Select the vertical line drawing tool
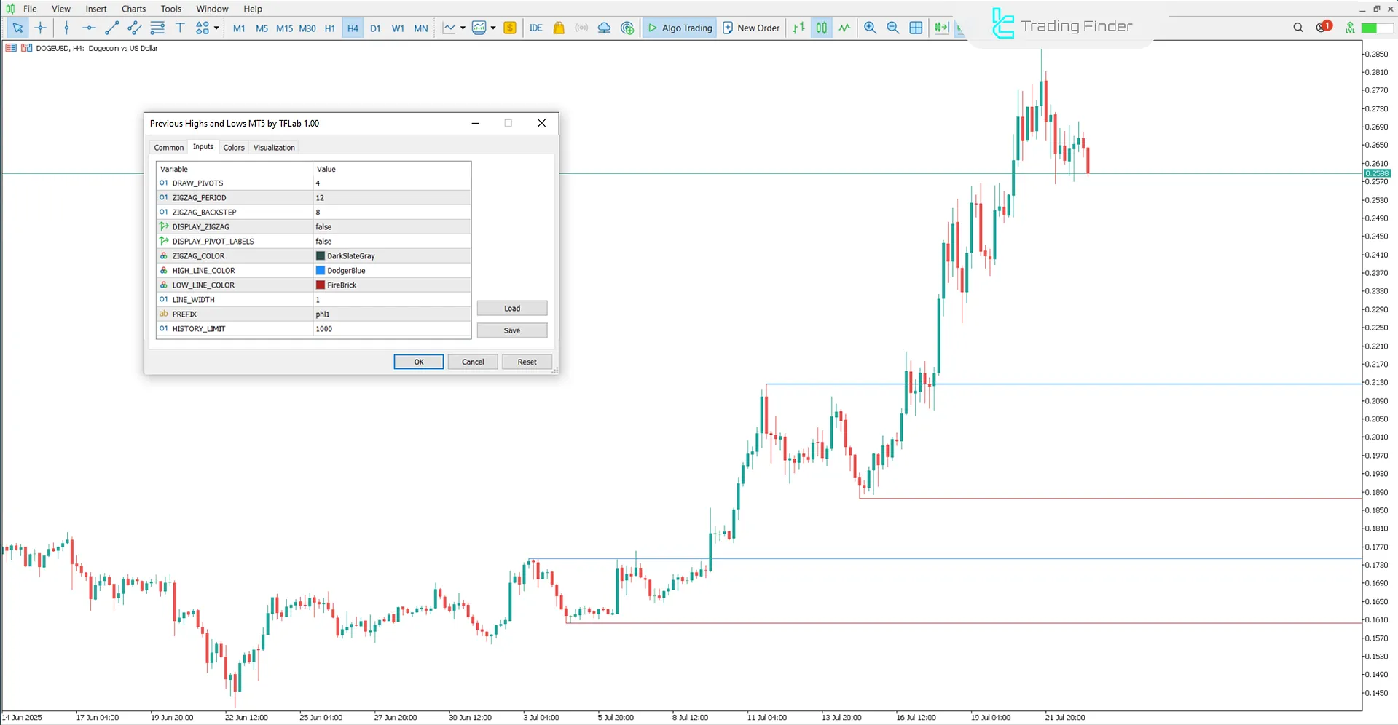This screenshot has height=725, width=1398. tap(66, 28)
